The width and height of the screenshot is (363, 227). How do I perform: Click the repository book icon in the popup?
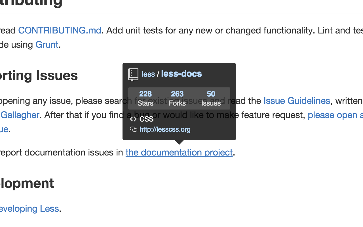point(133,75)
